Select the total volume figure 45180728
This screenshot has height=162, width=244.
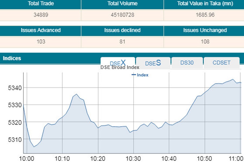[x=122, y=15]
